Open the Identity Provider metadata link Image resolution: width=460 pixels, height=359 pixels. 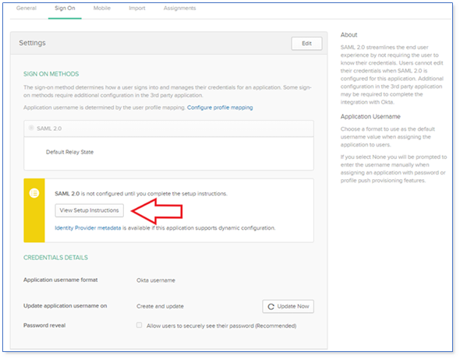click(88, 228)
